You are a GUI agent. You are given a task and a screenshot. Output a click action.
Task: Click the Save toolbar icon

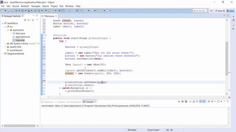tap(8, 11)
